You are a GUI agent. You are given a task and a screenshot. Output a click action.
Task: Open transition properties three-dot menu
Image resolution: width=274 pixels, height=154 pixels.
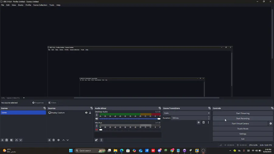click(208, 122)
